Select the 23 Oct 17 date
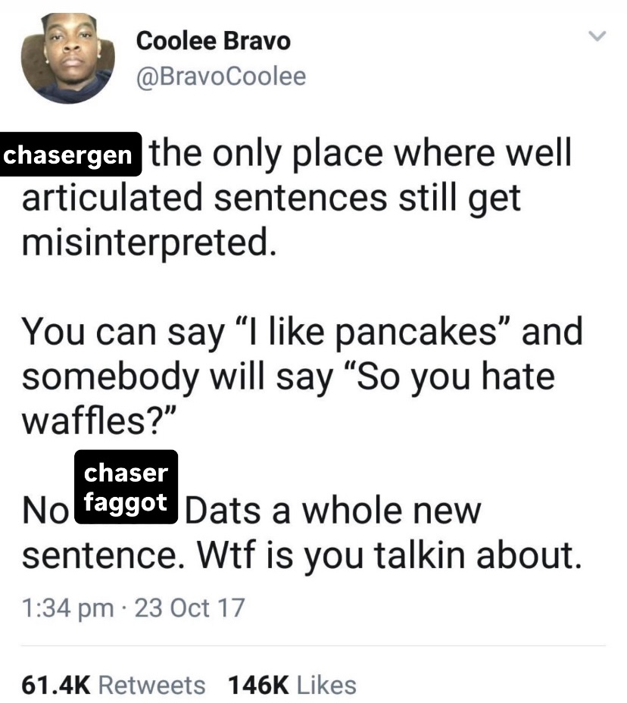Image resolution: width=627 pixels, height=703 pixels. [x=189, y=608]
